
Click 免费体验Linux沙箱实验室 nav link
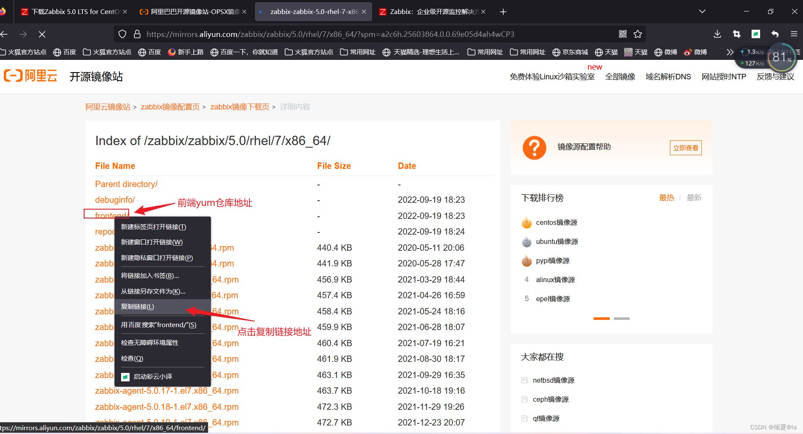click(x=552, y=77)
